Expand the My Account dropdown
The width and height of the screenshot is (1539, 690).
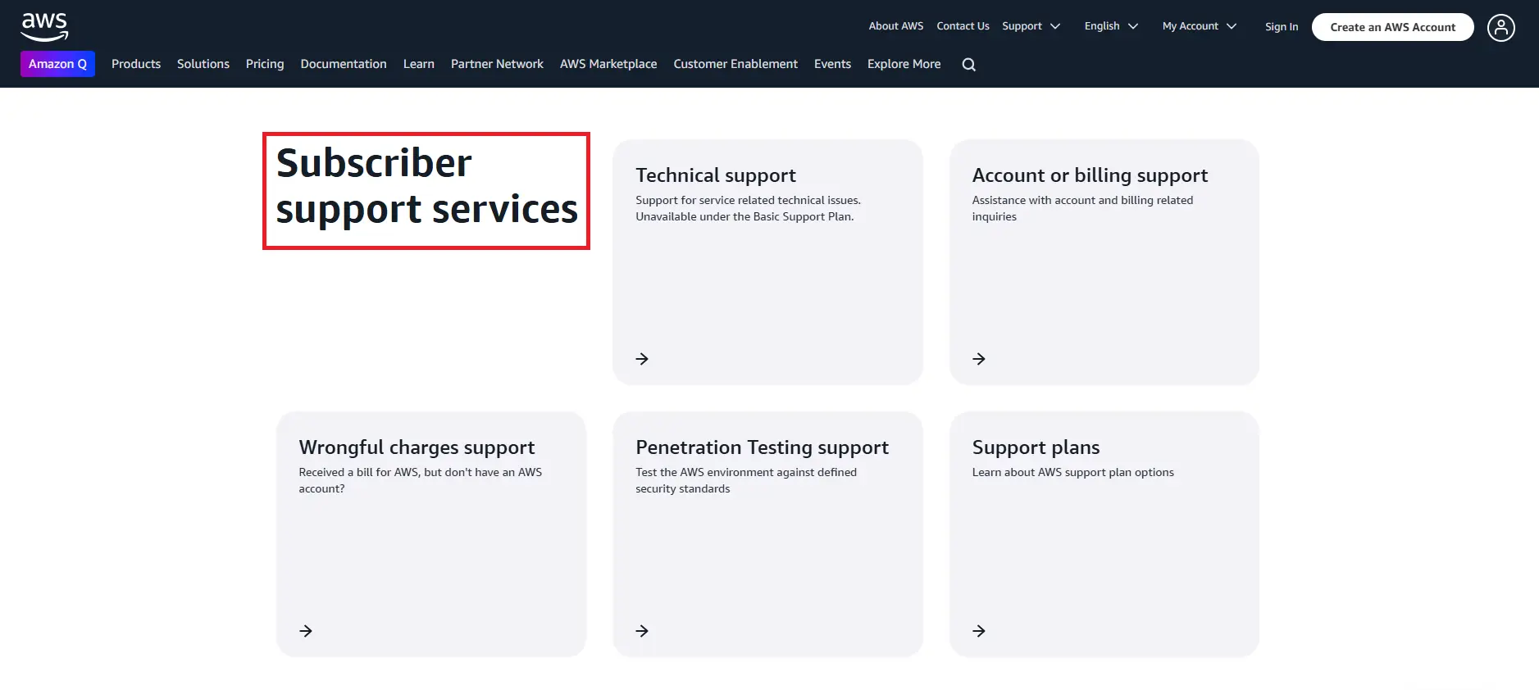[1199, 26]
